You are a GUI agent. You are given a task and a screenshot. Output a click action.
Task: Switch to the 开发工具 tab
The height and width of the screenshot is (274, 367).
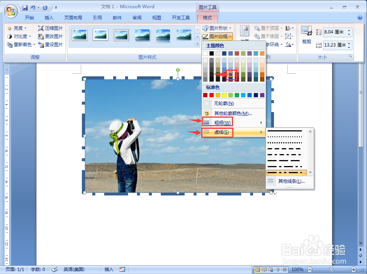(x=181, y=17)
